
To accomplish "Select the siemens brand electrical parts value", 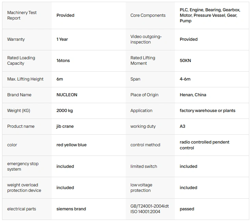I will pos(71,209).
